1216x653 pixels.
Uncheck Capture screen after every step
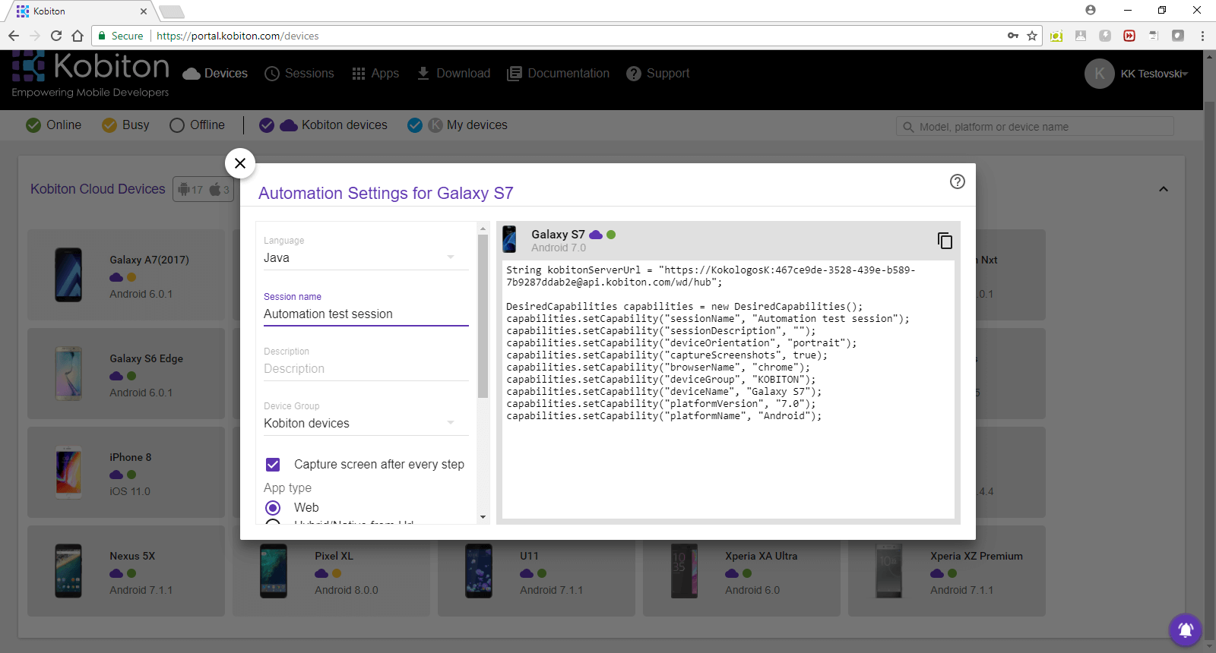point(273,465)
